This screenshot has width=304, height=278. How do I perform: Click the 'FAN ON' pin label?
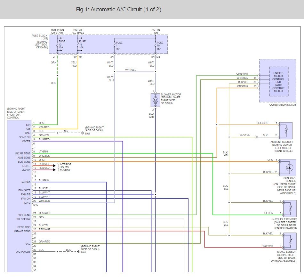tap(26, 199)
